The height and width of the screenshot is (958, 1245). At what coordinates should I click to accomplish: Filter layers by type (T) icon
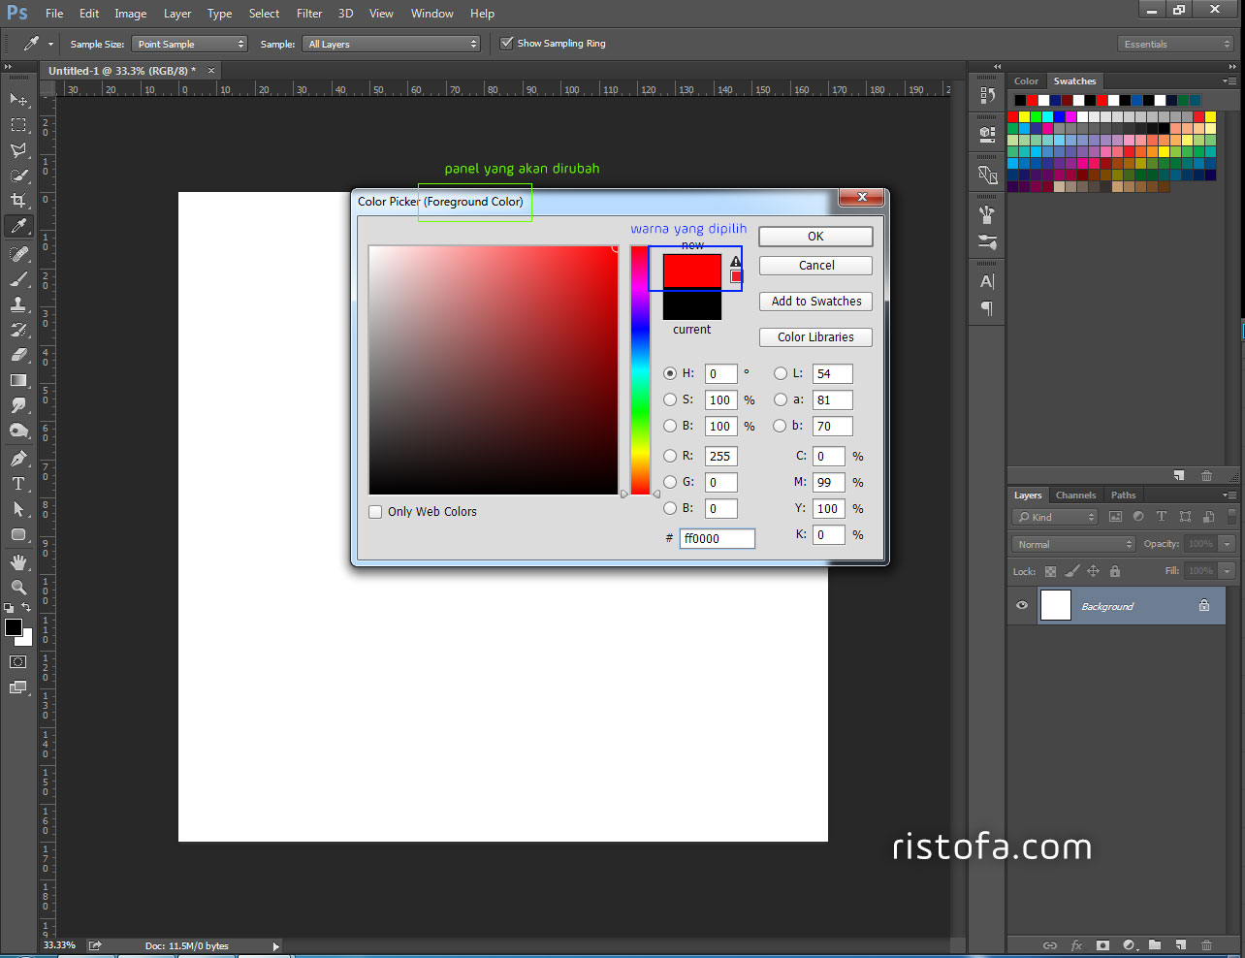pos(1162,517)
